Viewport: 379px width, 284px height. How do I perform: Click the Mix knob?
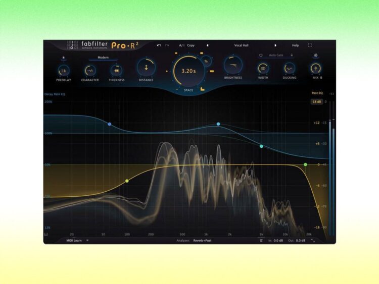(x=315, y=69)
